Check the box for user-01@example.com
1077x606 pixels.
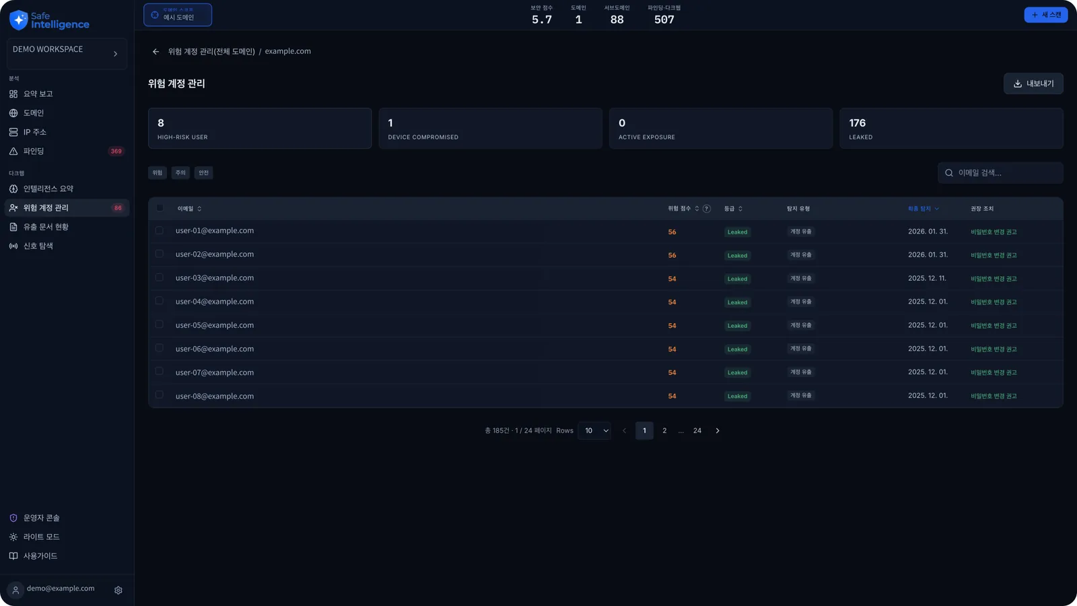click(x=160, y=231)
